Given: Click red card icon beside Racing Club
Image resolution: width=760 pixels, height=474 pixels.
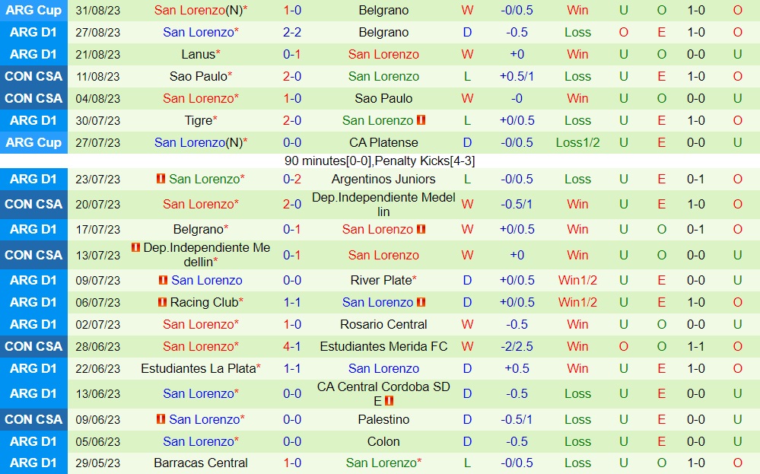Looking at the screenshot, I should (x=162, y=302).
